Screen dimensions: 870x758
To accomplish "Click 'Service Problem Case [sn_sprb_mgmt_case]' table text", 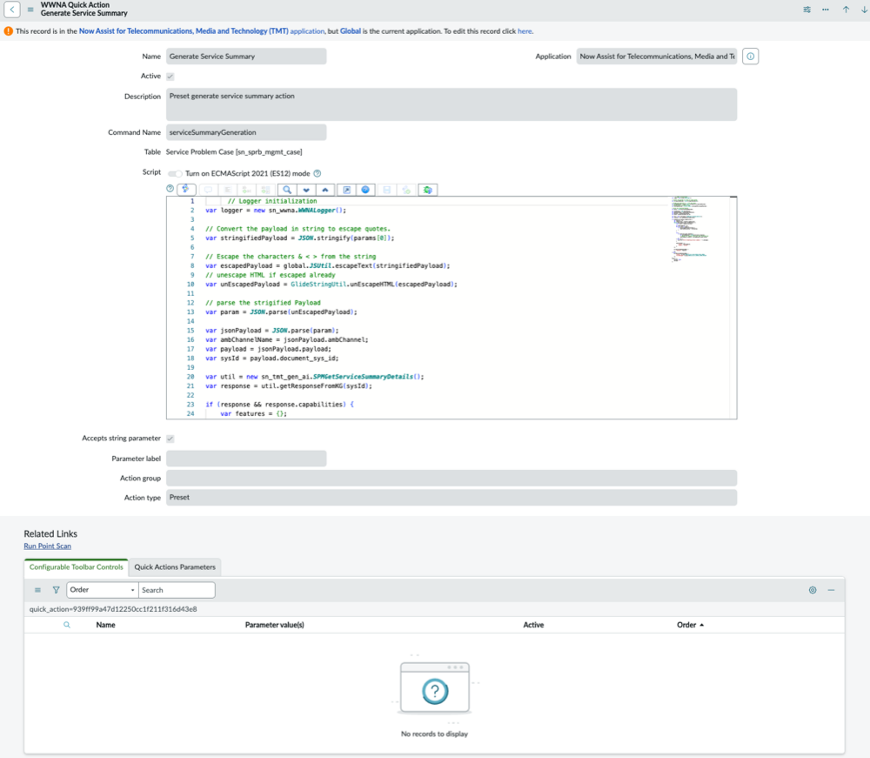I will 233,151.
